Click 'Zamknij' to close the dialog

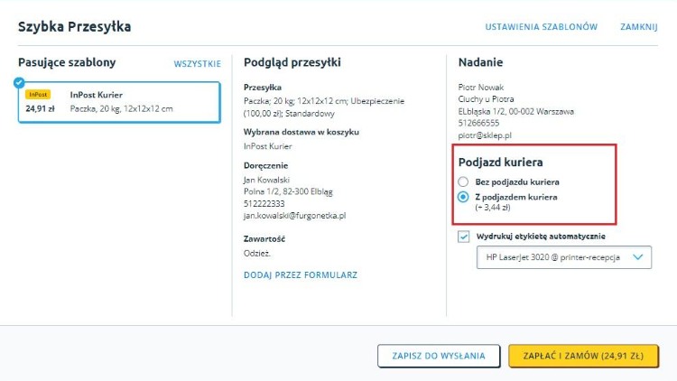click(x=638, y=27)
